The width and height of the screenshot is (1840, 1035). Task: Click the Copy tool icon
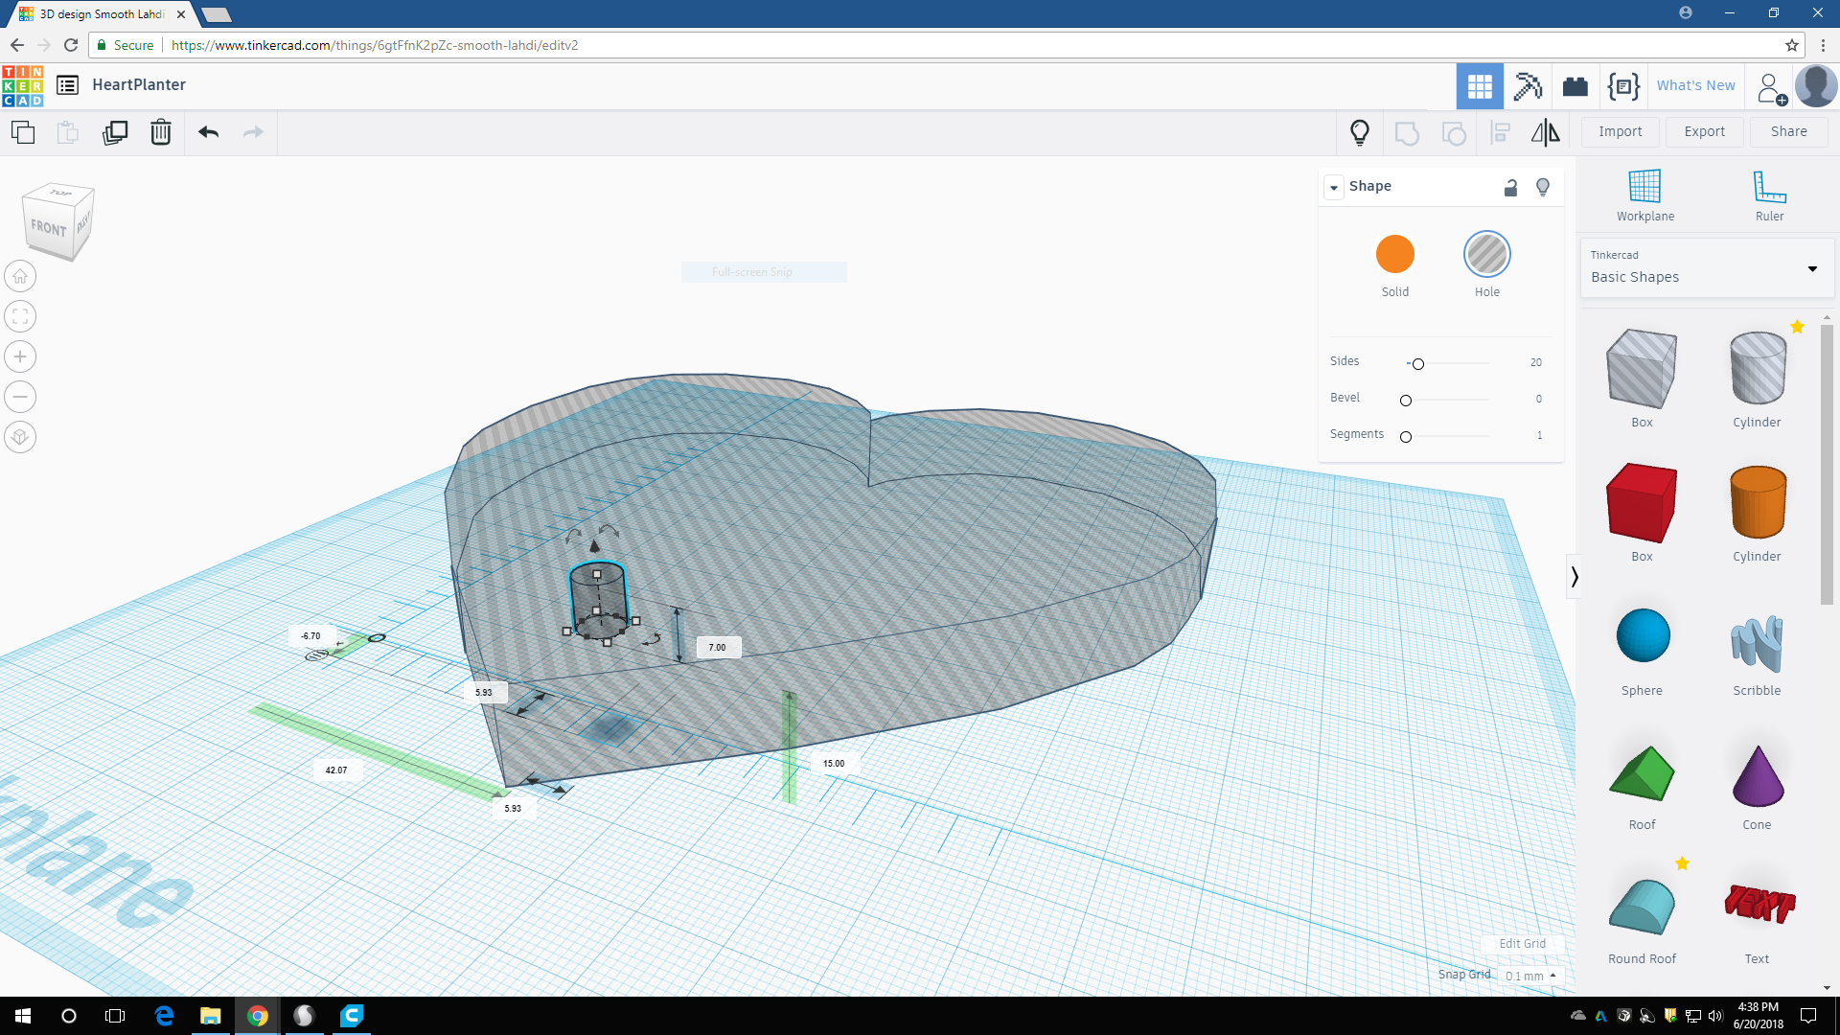pos(23,132)
